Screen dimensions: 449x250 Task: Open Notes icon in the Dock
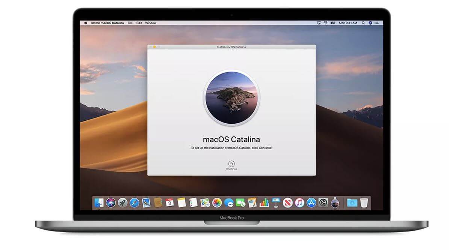point(181,203)
